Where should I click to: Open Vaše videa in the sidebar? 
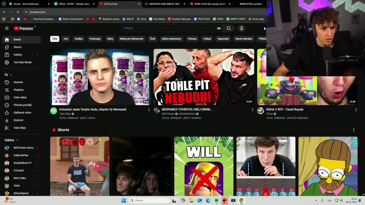click(x=22, y=97)
